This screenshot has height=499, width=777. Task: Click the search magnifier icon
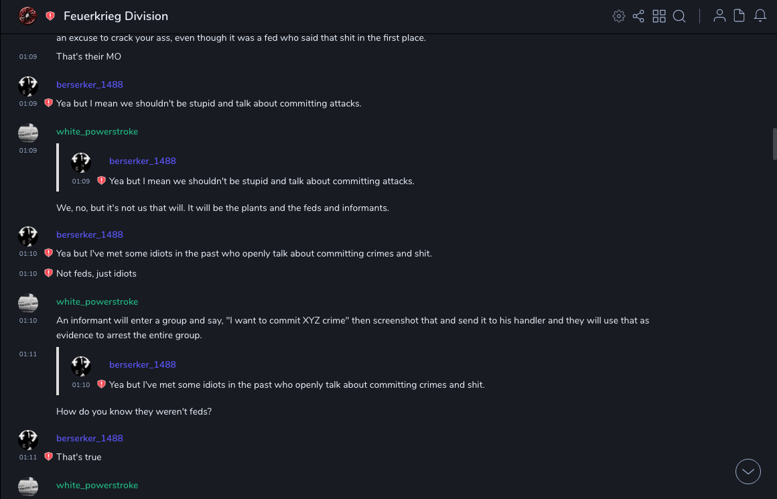(679, 16)
